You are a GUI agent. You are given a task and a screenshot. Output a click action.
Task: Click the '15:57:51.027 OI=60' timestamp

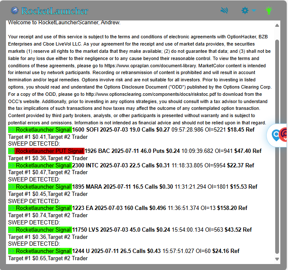click(x=186, y=251)
